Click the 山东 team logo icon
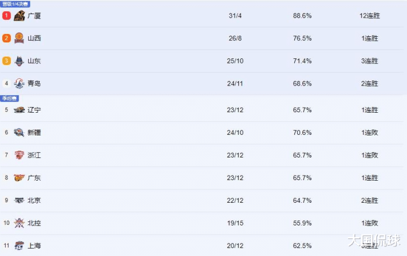The width and height of the screenshot is (407, 256). click(20, 61)
